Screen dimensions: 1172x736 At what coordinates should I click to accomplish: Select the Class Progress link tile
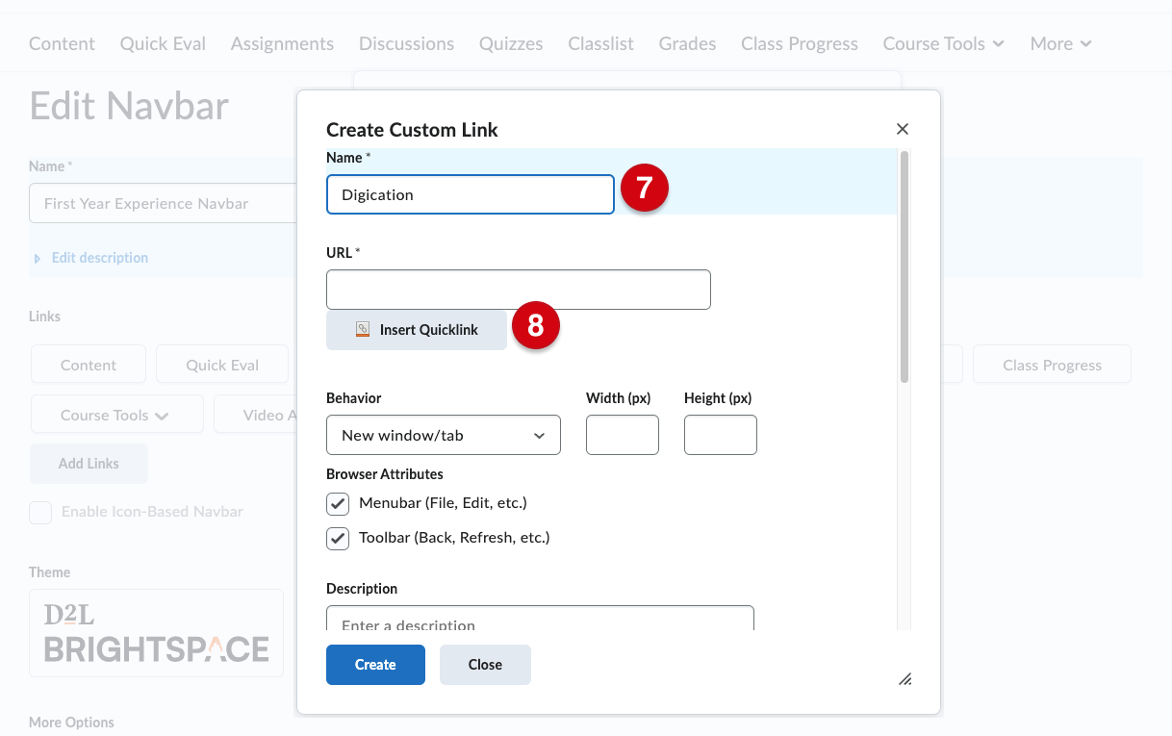[x=1052, y=365]
